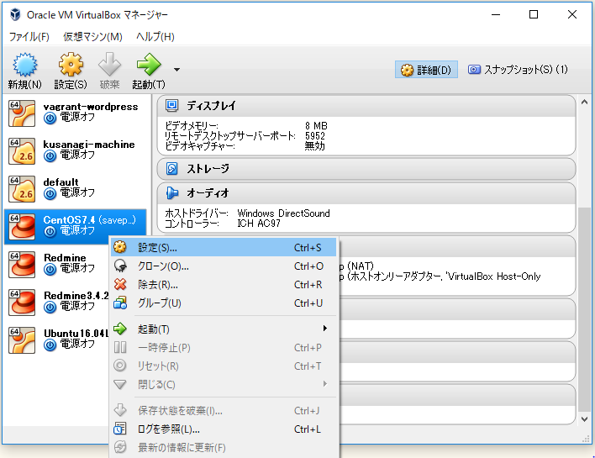Expand the Storage (ストレージ) section header

(x=366, y=168)
